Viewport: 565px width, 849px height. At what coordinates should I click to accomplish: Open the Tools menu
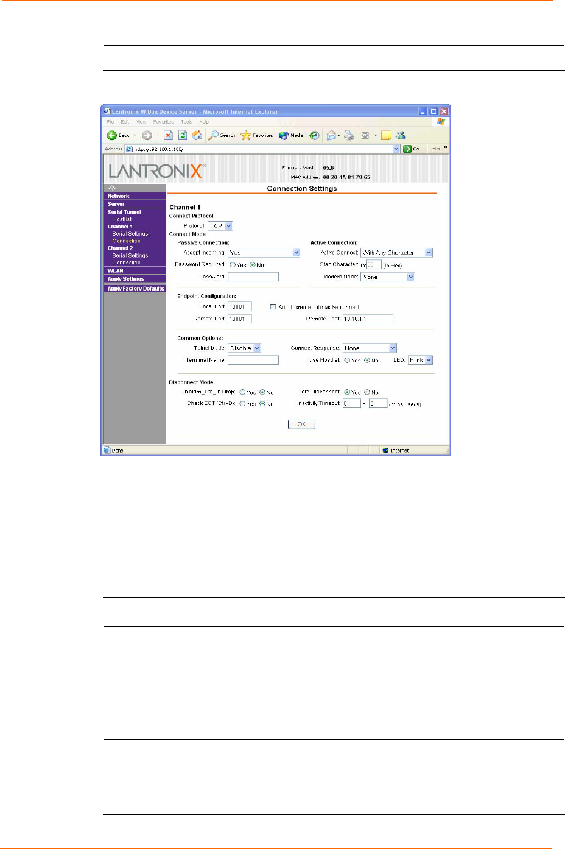(186, 122)
